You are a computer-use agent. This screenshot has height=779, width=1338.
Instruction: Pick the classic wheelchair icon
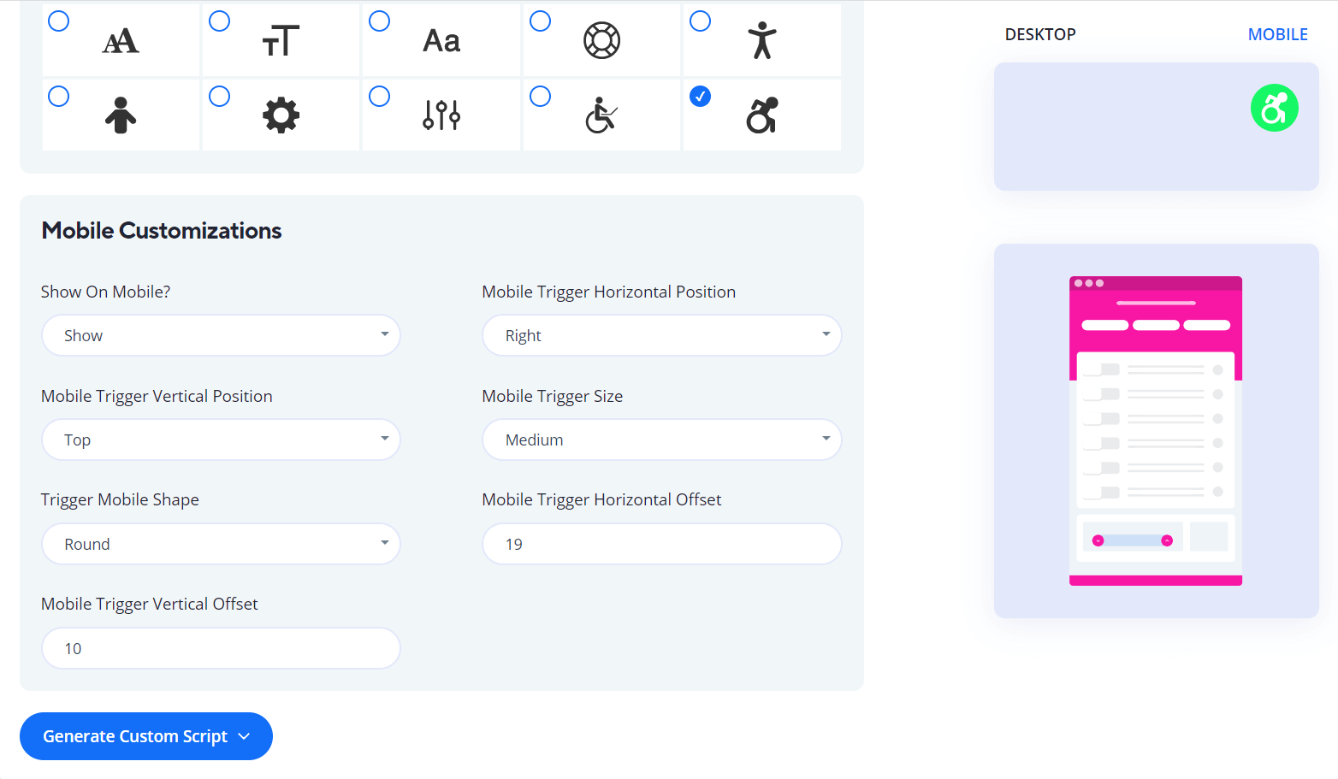point(601,115)
